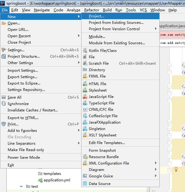Select Export to Eclipse... entry
Screen dimensions: 185x192
pos(41,83)
